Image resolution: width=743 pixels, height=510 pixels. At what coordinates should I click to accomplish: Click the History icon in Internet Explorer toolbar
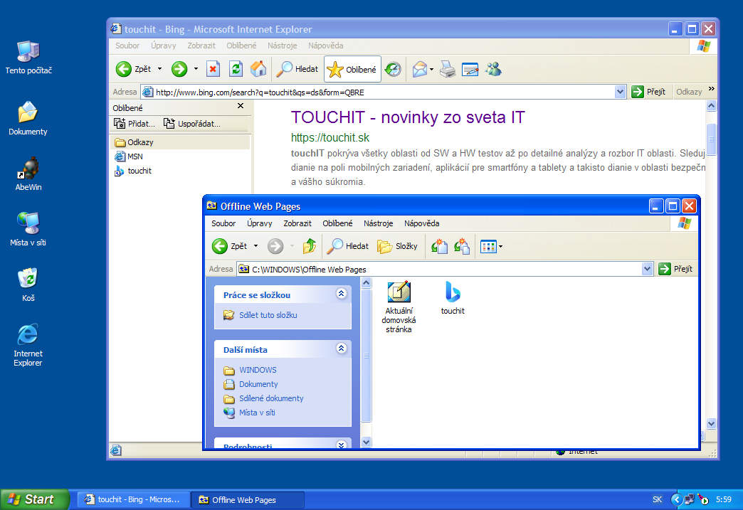point(393,69)
